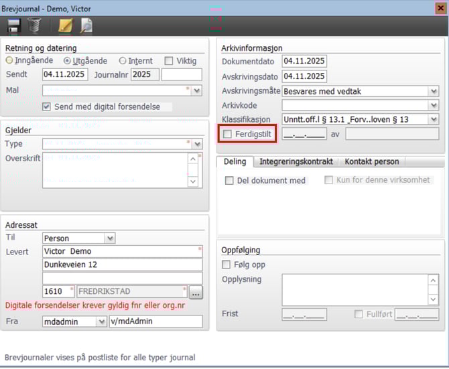
Task: Toggle the Del dokument med checkbox
Action: pyautogui.click(x=230, y=180)
